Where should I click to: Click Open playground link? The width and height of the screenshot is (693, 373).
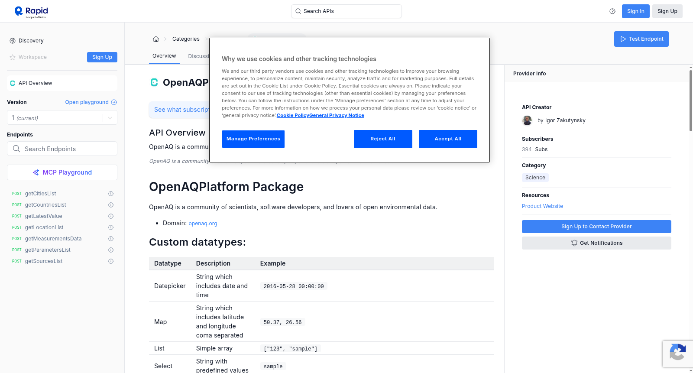click(x=87, y=102)
